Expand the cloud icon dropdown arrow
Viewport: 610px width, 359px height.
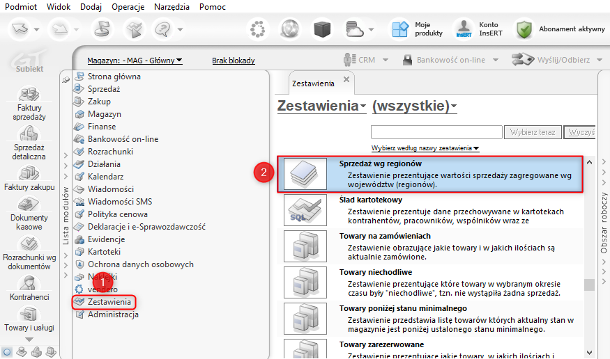(371, 29)
